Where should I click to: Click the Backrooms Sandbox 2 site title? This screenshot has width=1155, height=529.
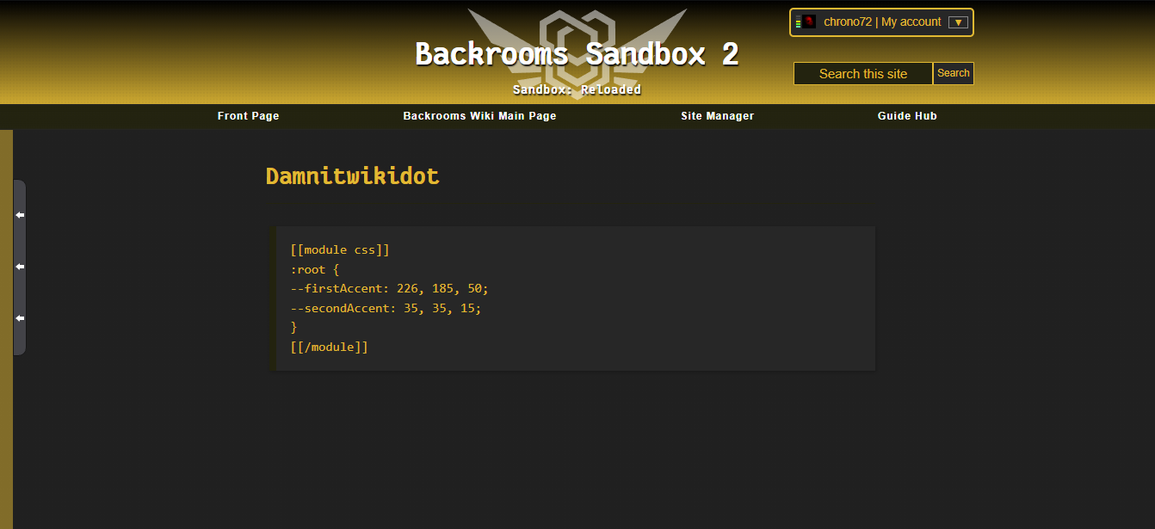[x=577, y=54]
